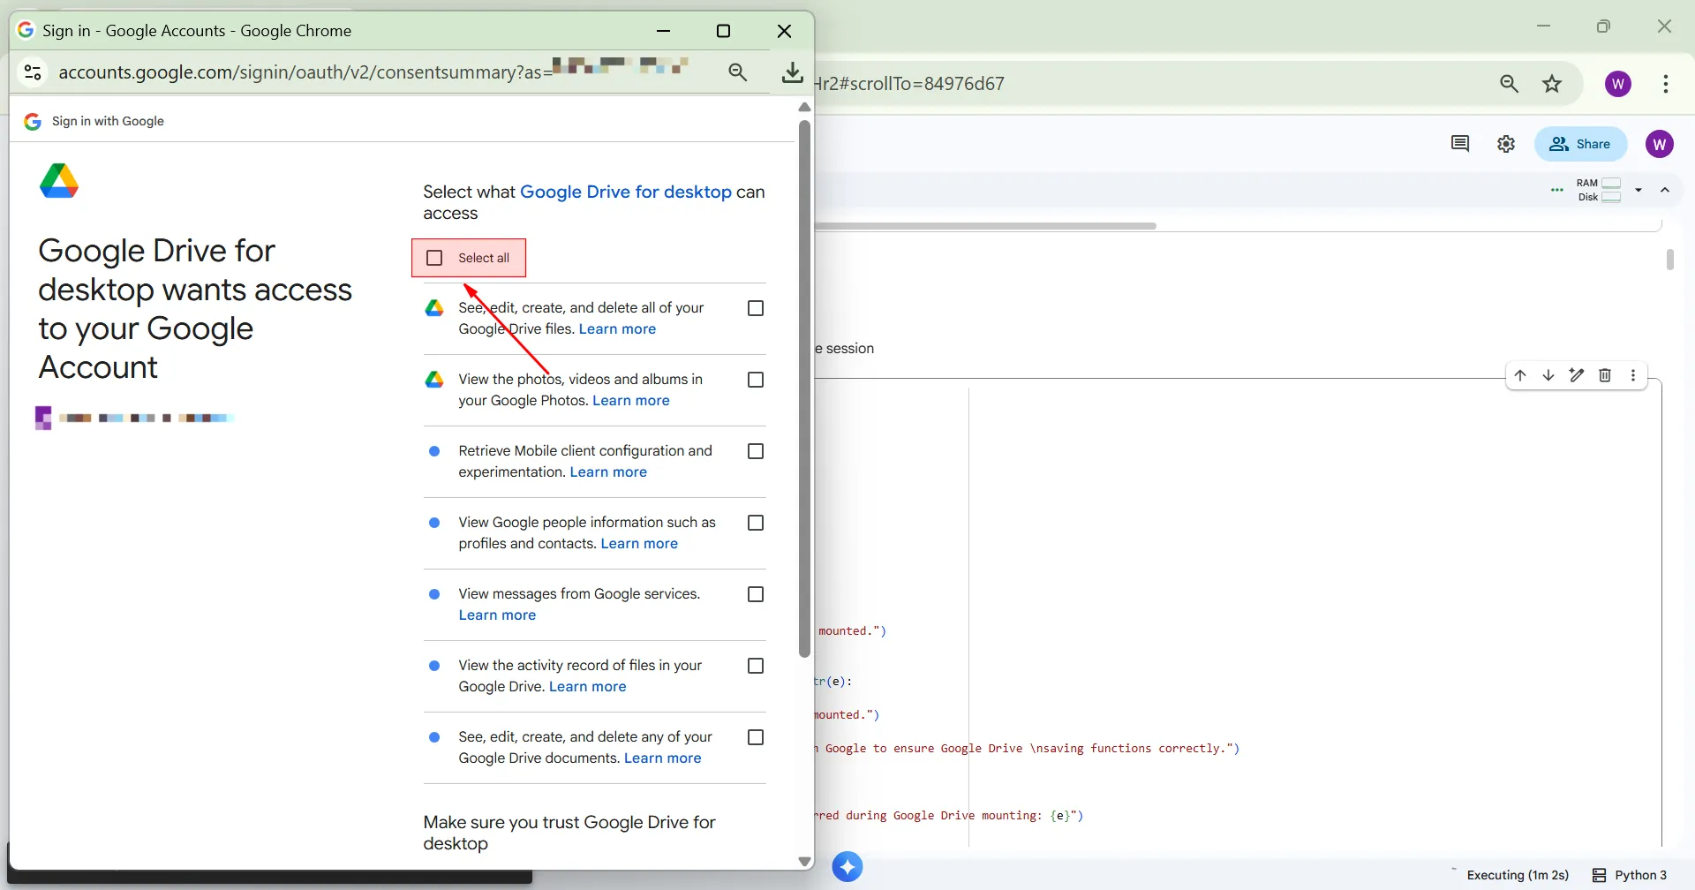Click the sign-in popup vertical scrollbar thumb

(804, 388)
